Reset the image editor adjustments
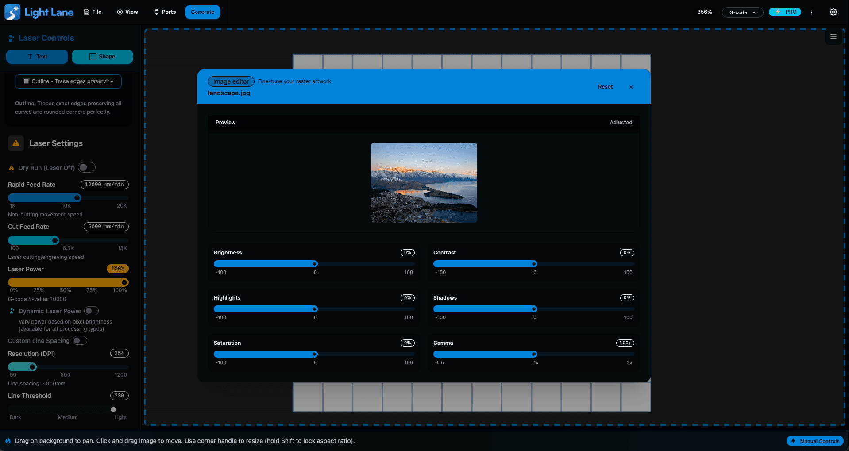 [605, 87]
